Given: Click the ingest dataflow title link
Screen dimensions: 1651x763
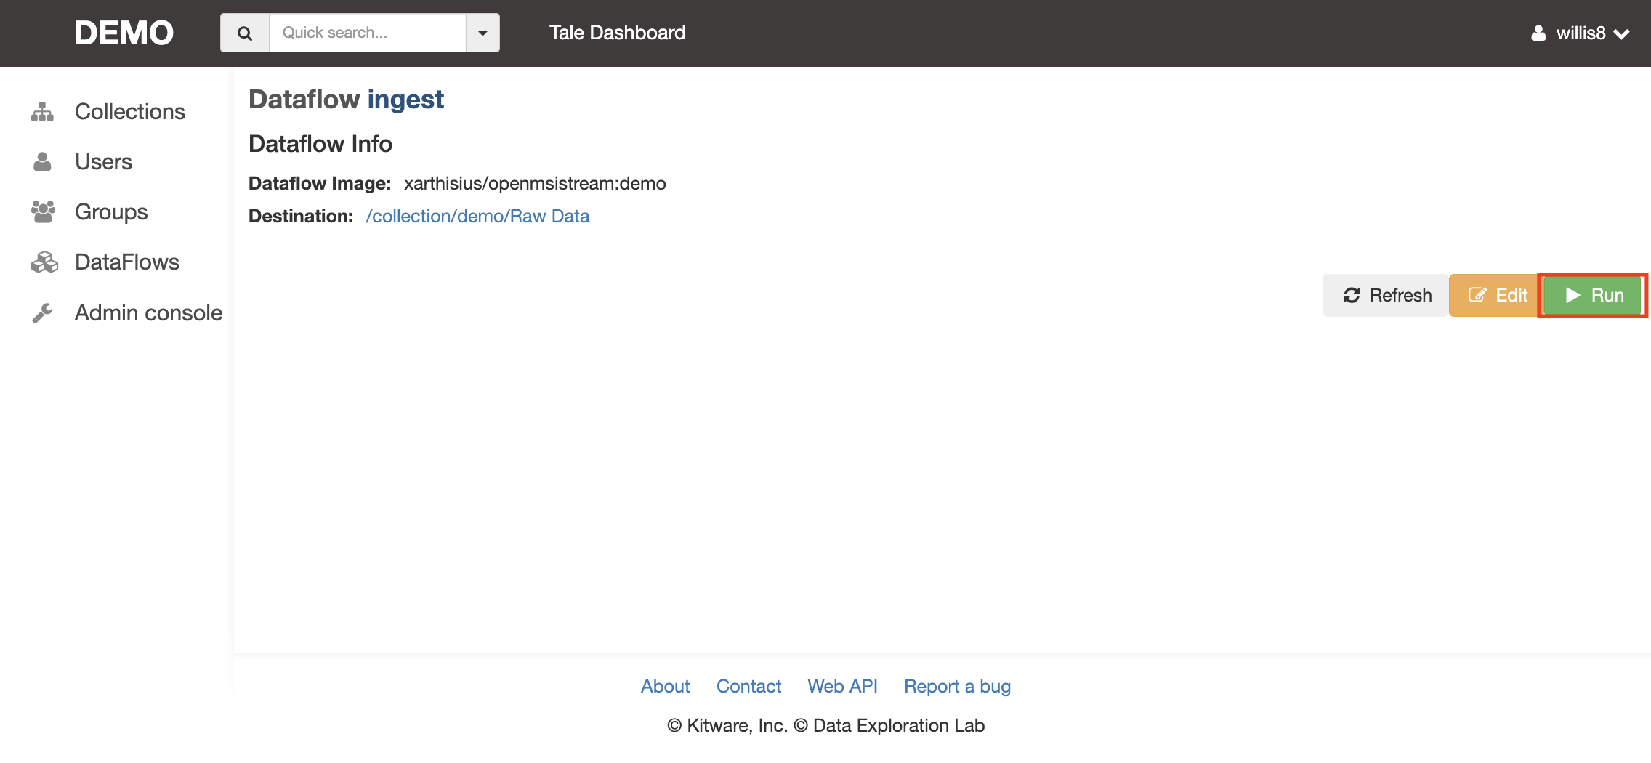Looking at the screenshot, I should click(405, 99).
